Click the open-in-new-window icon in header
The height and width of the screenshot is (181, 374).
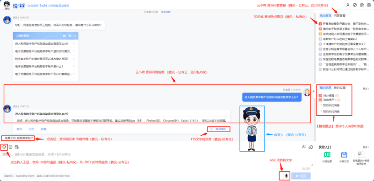[355, 5]
